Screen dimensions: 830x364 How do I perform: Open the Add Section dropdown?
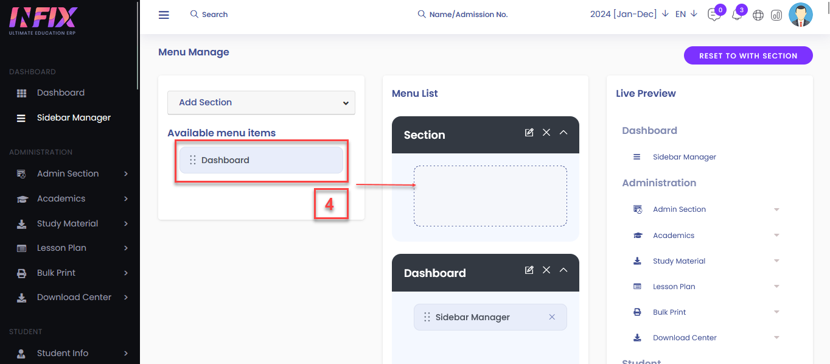tap(261, 102)
